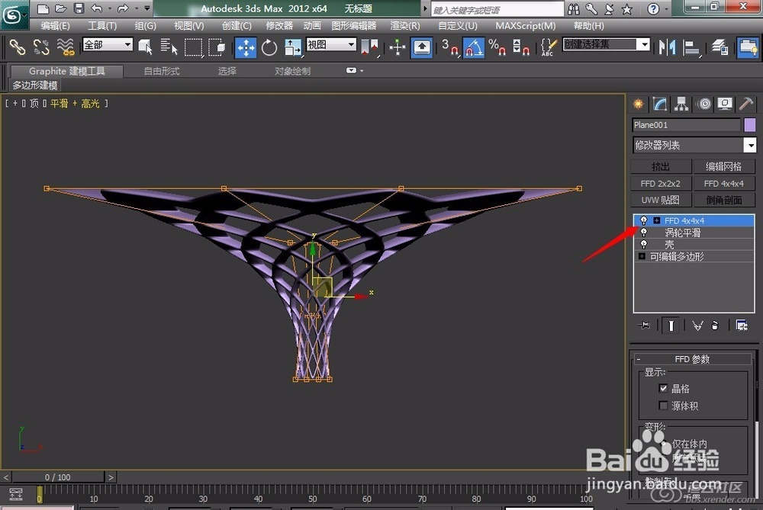This screenshot has width=763, height=510.
Task: Click Pin Stack icon below modifier stack
Action: click(644, 326)
